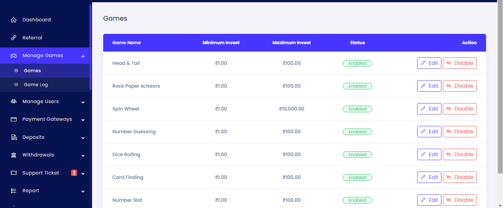
Task: Open the Game Log submenu item
Action: click(x=36, y=85)
